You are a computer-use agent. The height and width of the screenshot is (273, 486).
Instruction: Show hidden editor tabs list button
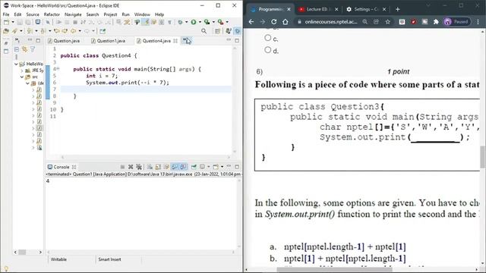point(187,40)
